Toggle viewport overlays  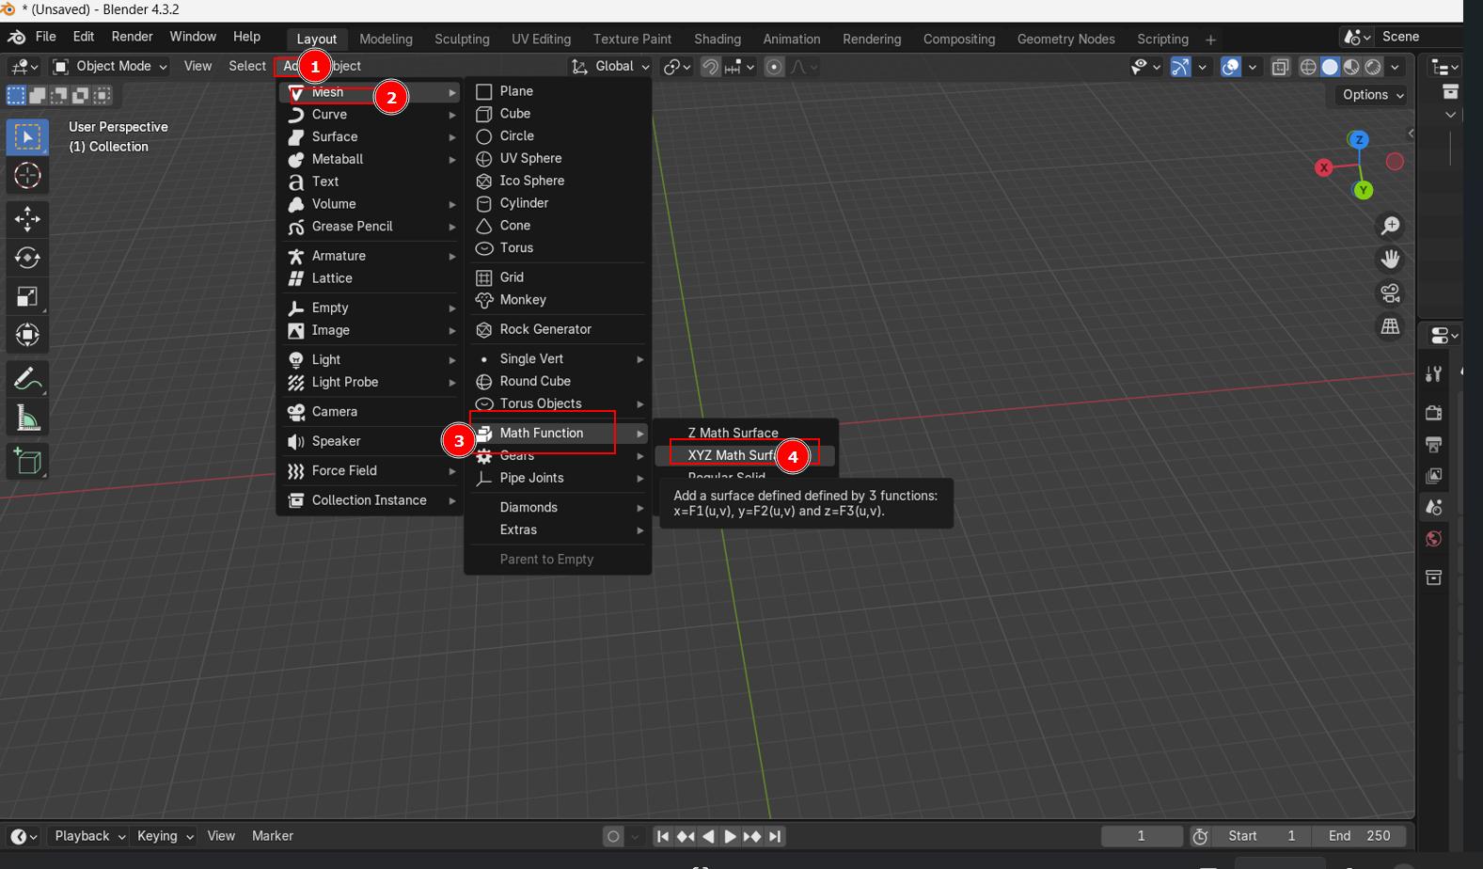coord(1230,67)
